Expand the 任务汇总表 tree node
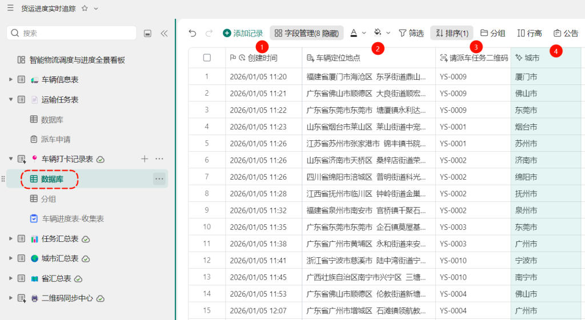This screenshot has width=585, height=320. coord(10,238)
